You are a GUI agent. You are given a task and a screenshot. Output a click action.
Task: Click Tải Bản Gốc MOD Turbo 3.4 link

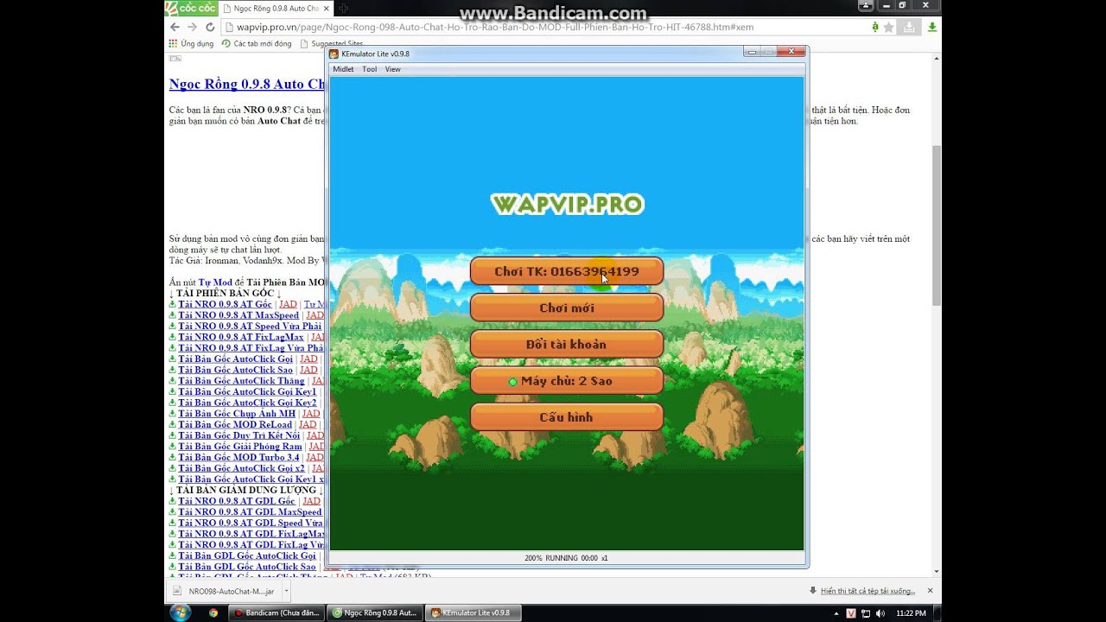click(238, 457)
